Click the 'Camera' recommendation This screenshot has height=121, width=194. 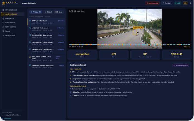coord(99,96)
